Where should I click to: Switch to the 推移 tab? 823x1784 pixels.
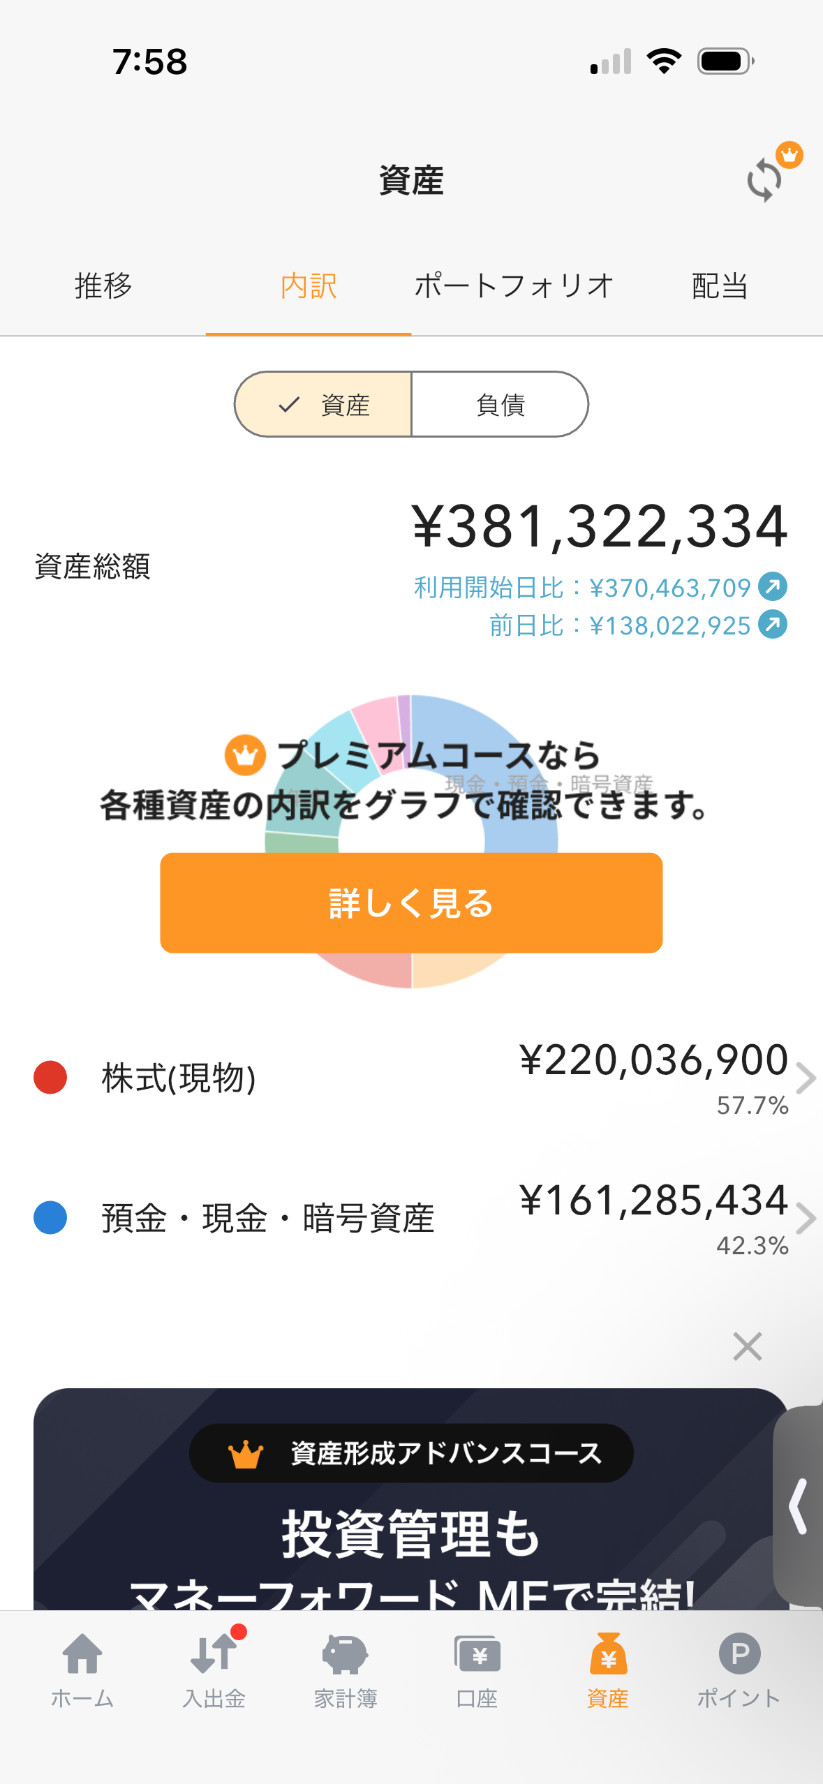click(103, 286)
